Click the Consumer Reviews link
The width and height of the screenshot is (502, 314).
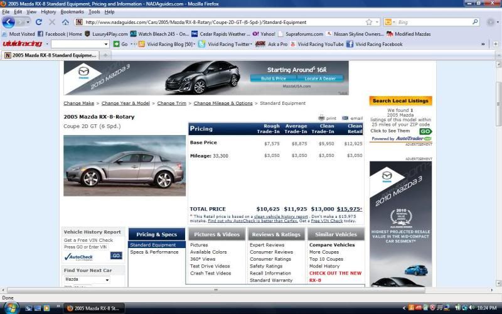(272, 252)
